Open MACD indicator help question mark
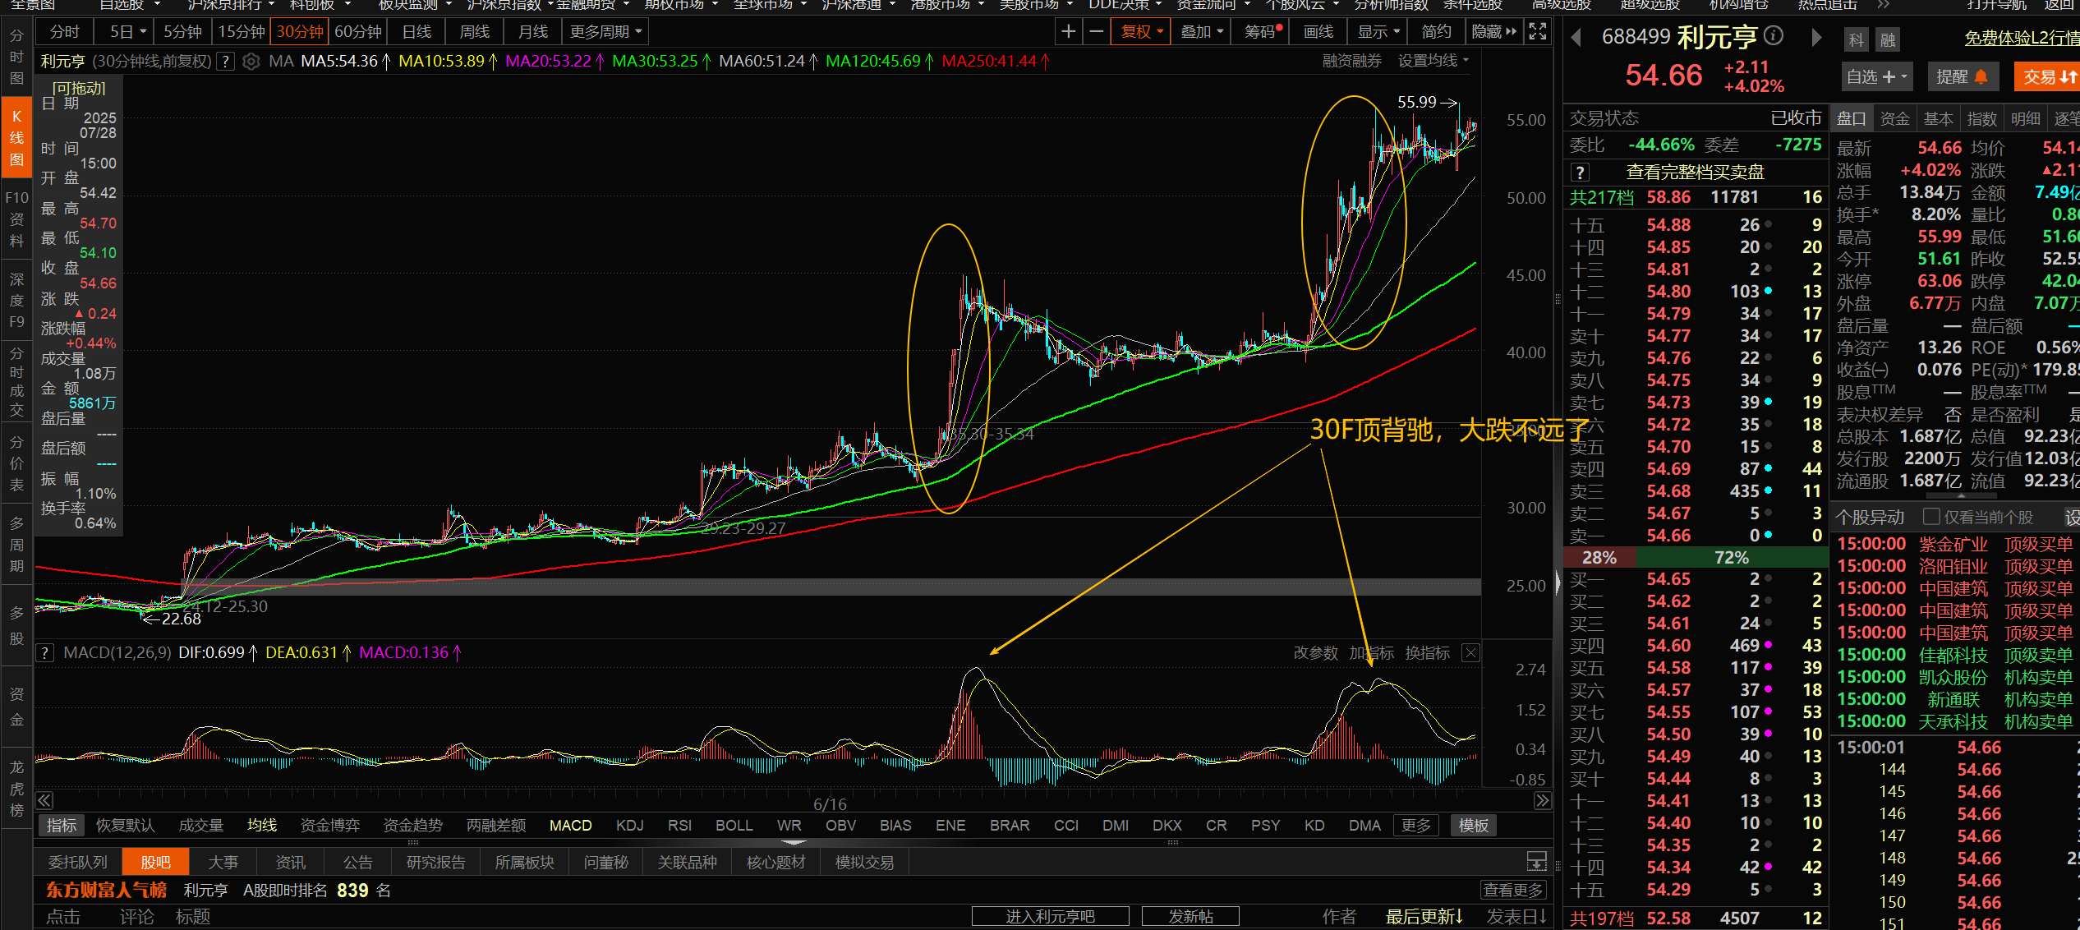This screenshot has width=2080, height=930. 45,653
